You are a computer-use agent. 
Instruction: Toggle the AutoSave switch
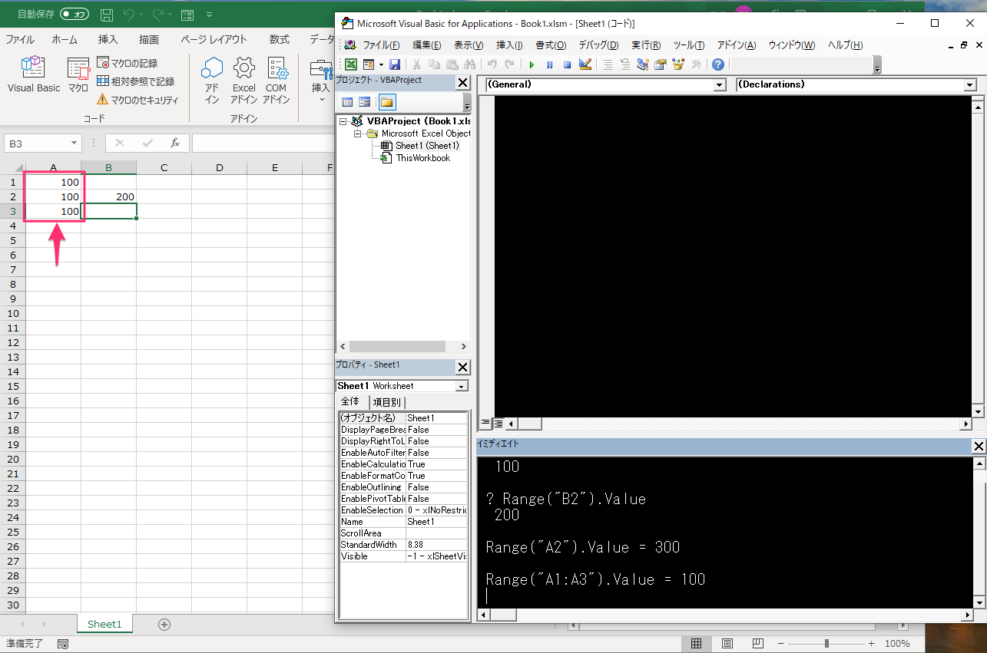(x=75, y=14)
